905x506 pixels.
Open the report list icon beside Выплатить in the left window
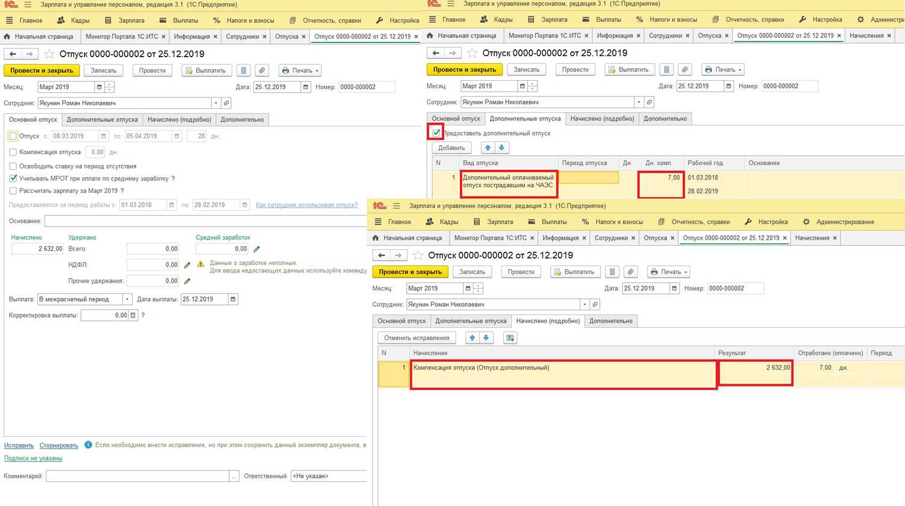click(x=244, y=70)
